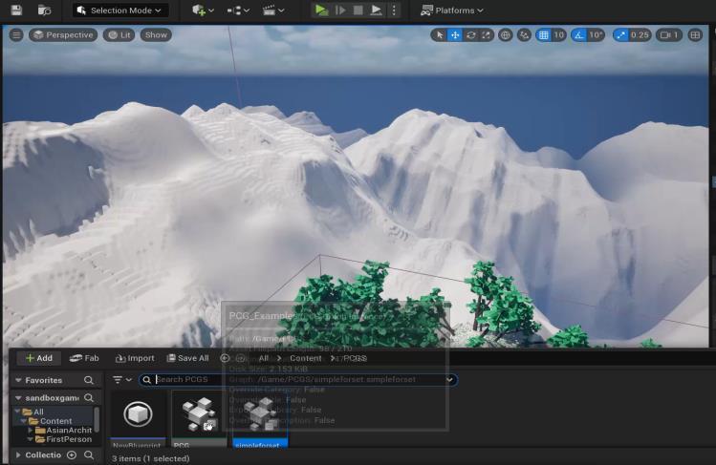The height and width of the screenshot is (465, 716).
Task: Change scale snap value 0.25
Action: [x=640, y=35]
